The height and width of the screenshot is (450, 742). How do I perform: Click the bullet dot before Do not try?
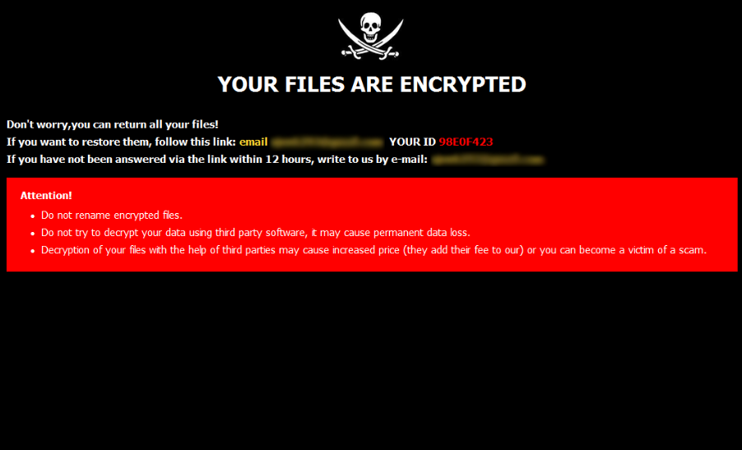[33, 234]
